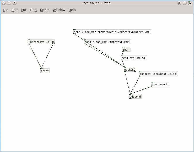This screenshot has height=152, width=194.
Task: Select the 'udpreceive 18300' object
Action: click(x=41, y=42)
